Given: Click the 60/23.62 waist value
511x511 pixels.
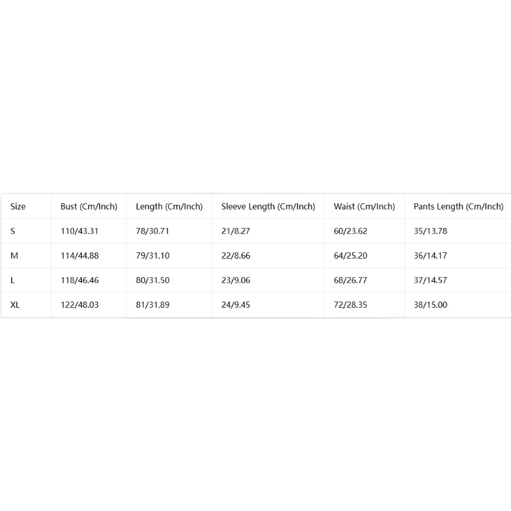Looking at the screenshot, I should [x=350, y=231].
